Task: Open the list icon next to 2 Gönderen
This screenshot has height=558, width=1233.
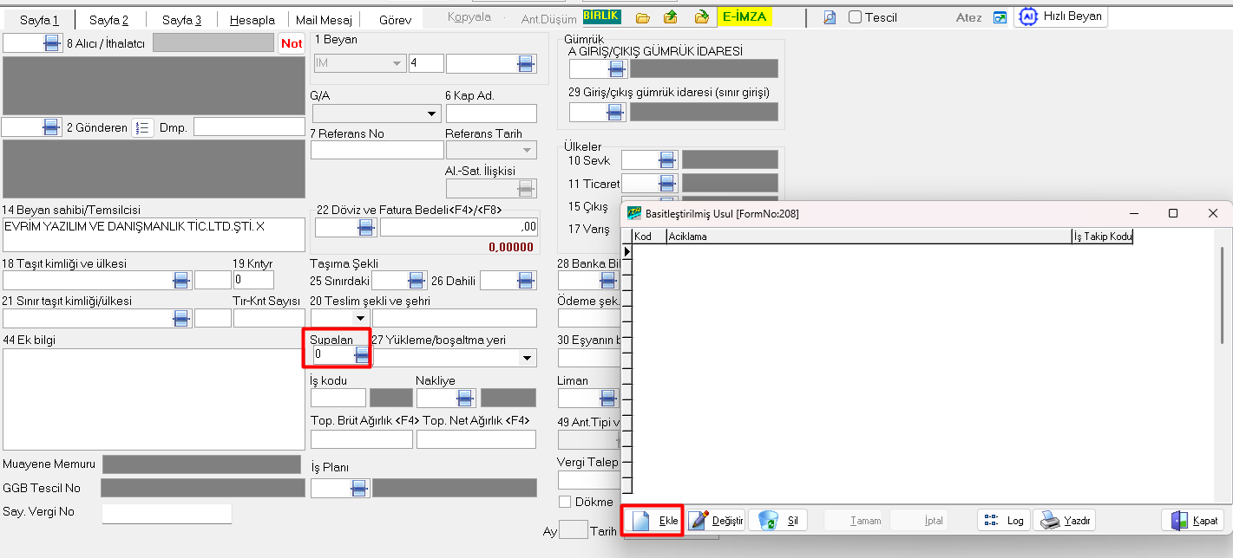Action: point(142,127)
